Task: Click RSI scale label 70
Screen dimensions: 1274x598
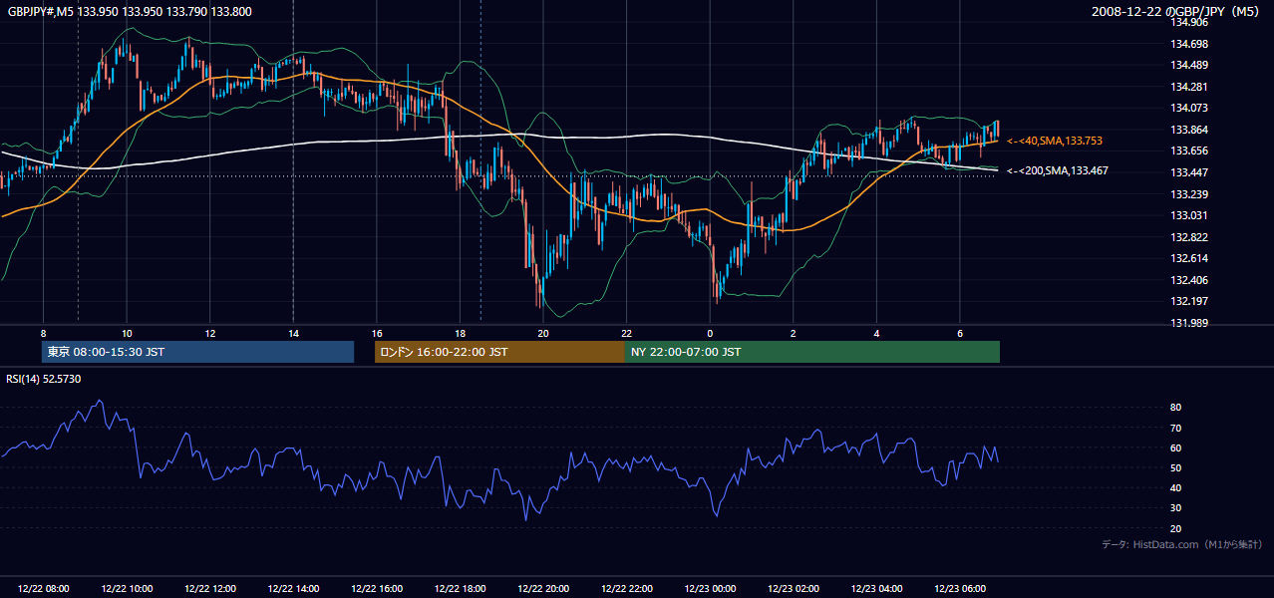Action: 1176,428
